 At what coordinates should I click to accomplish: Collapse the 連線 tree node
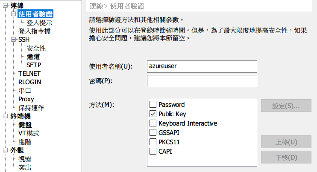point(6,6)
